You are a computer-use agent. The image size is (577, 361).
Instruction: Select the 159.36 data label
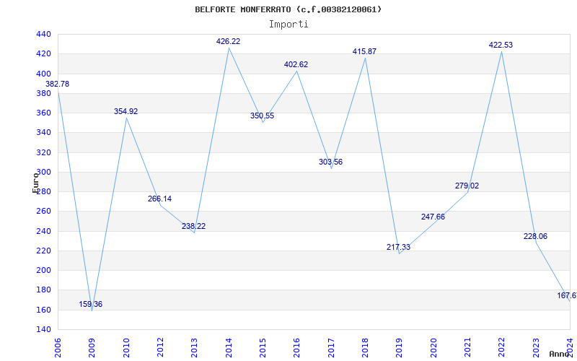[91, 304]
